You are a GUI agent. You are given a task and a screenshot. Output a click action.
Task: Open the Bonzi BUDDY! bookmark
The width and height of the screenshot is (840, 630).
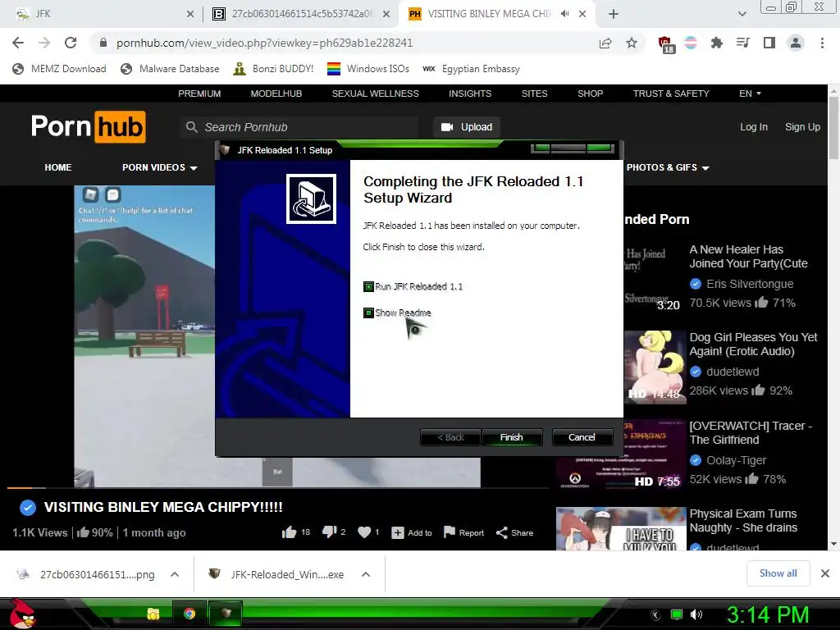click(x=273, y=69)
